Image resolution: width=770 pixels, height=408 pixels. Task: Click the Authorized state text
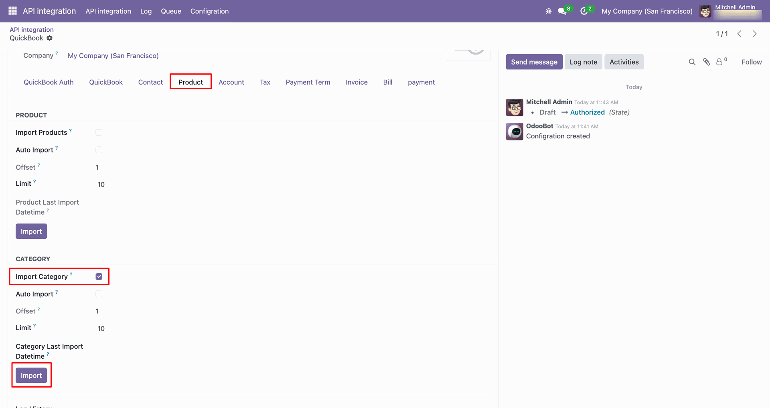click(x=588, y=112)
